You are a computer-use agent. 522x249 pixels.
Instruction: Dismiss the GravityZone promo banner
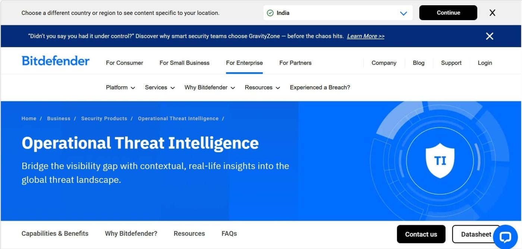(489, 36)
